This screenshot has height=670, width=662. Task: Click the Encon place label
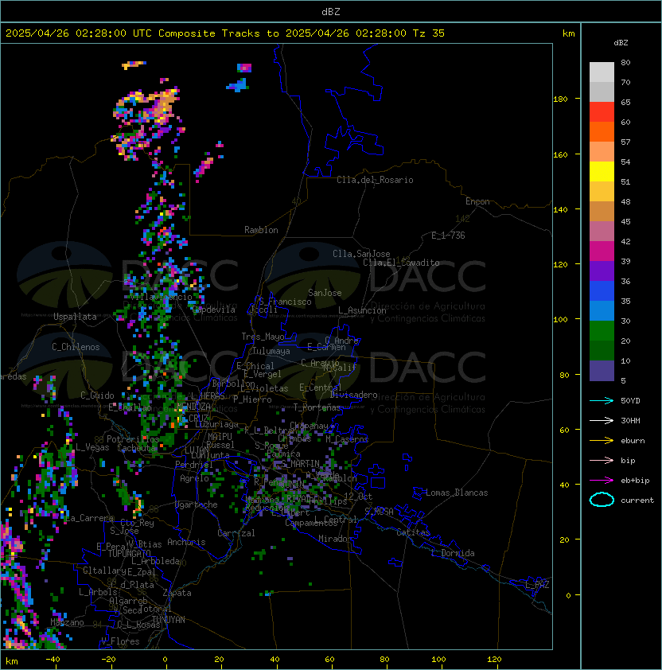click(x=477, y=201)
